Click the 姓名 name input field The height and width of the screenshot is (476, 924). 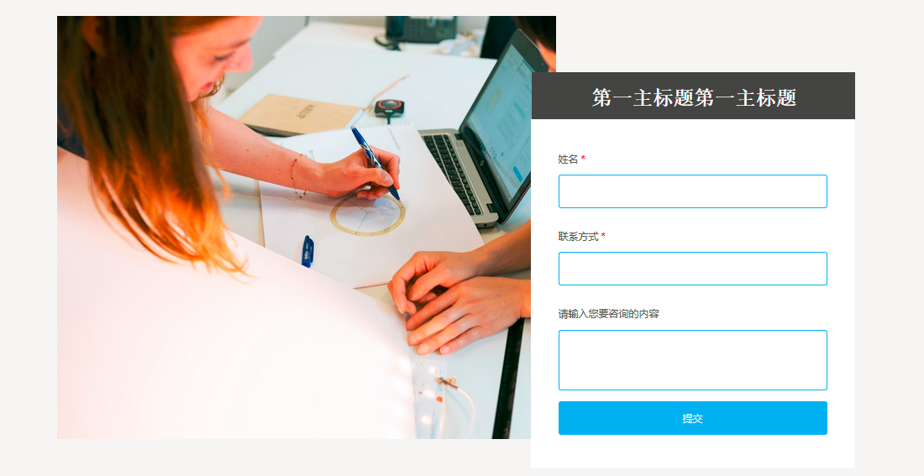[692, 191]
